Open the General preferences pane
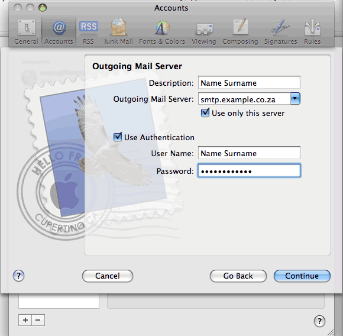 [x=26, y=31]
